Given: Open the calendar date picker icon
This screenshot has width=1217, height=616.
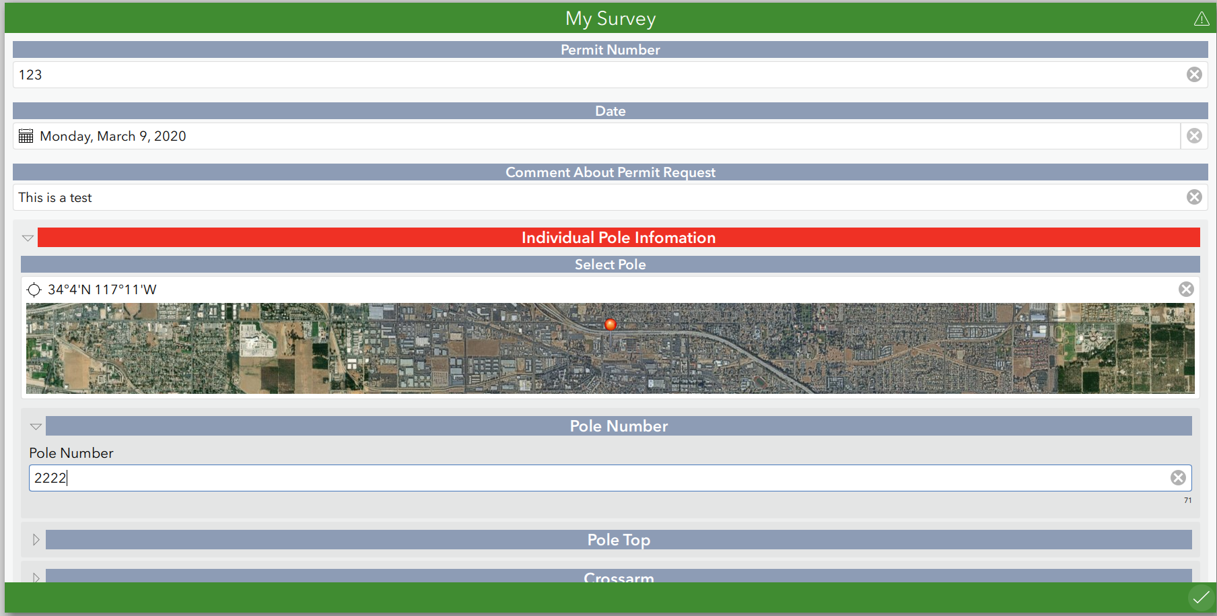Looking at the screenshot, I should 26,136.
